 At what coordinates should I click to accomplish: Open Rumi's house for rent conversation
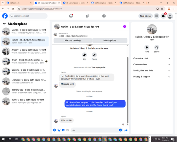[x=25, y=101]
